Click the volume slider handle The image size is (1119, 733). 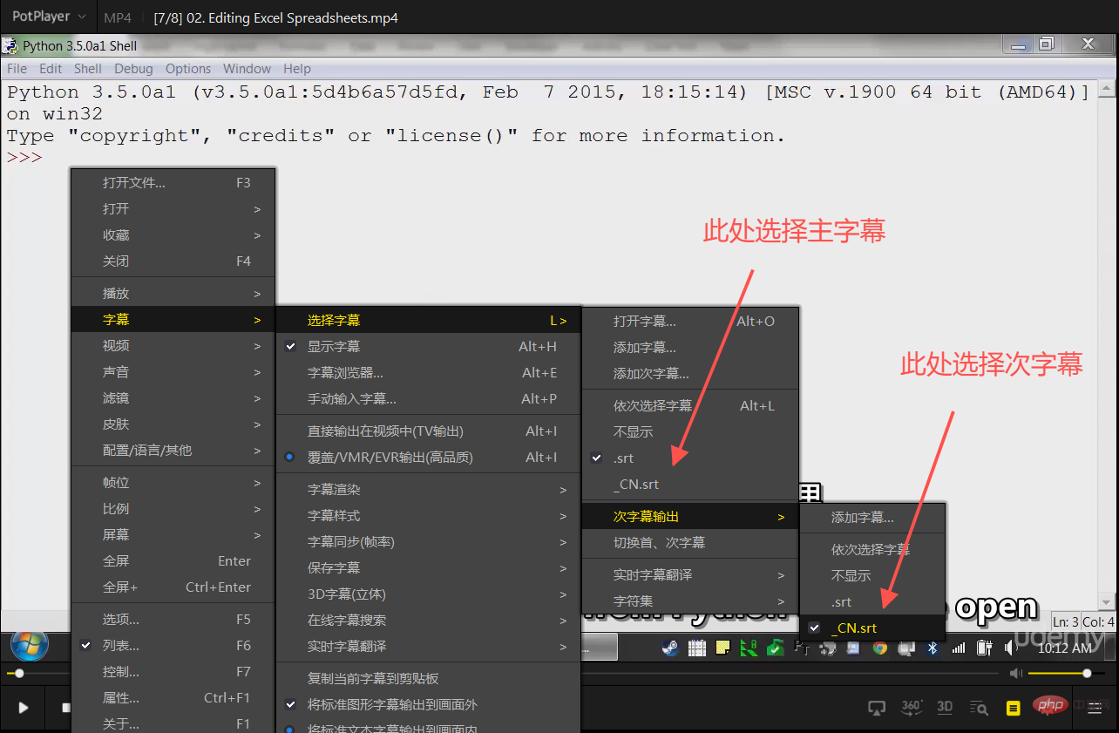click(1087, 673)
